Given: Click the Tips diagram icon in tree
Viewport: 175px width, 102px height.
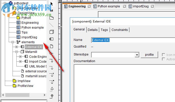Looking at the screenshot, I should click(18, 32).
